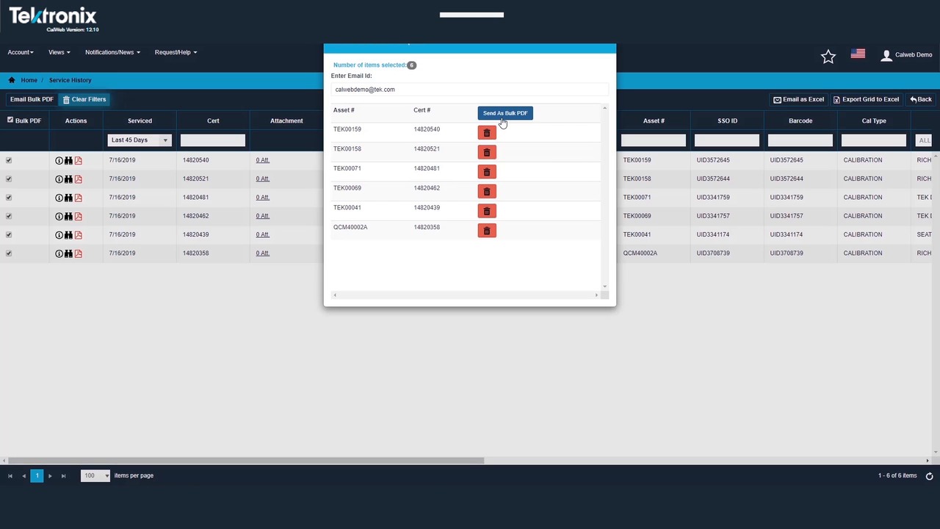Screen dimensions: 940x529
Task: Open PDF icon for cert 14820540
Action: tap(78, 160)
